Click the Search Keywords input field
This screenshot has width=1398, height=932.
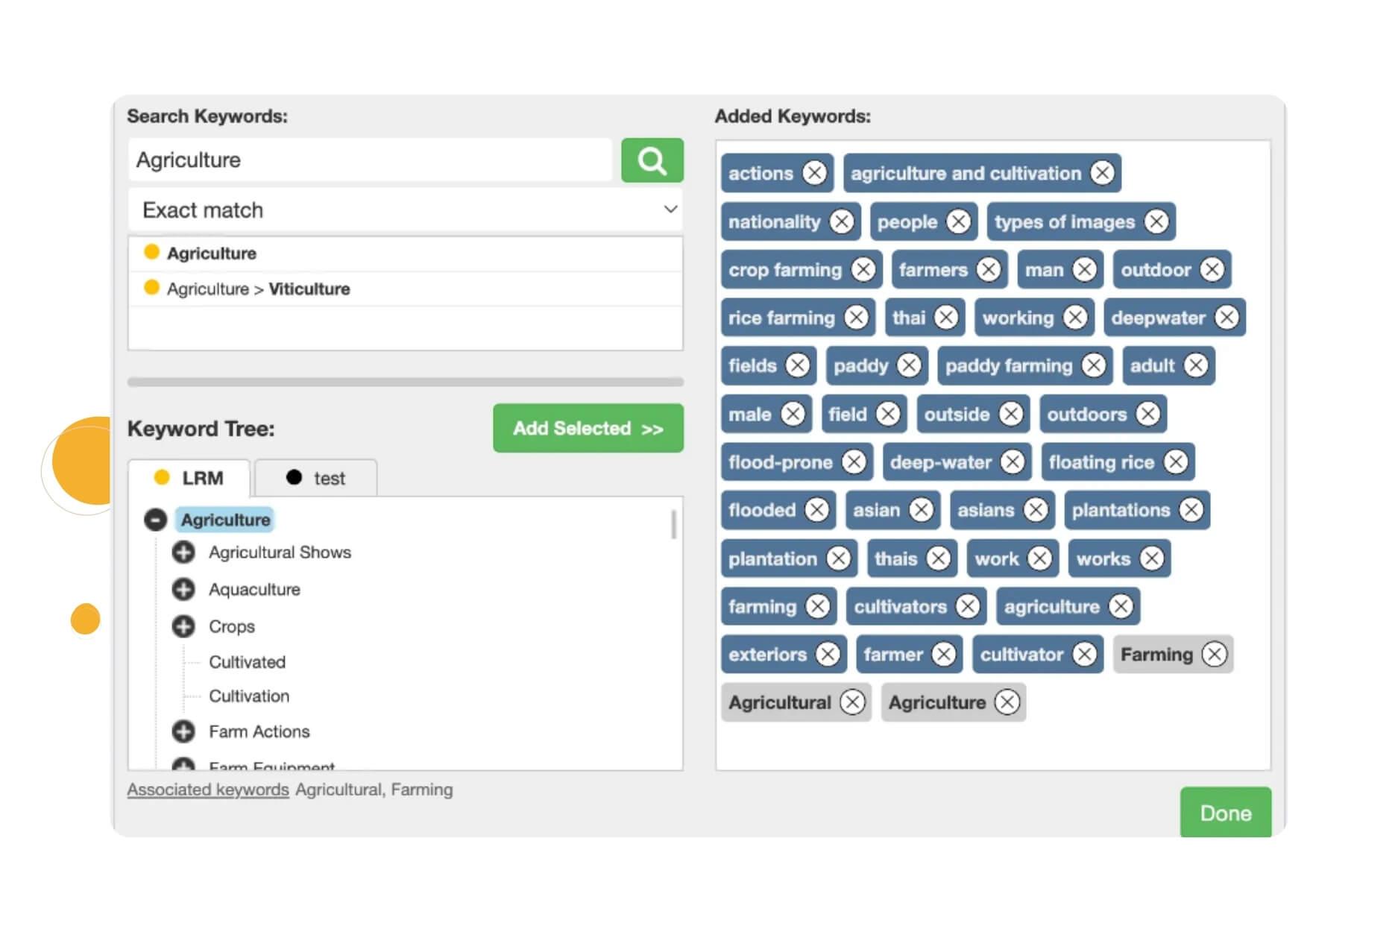[x=370, y=160]
